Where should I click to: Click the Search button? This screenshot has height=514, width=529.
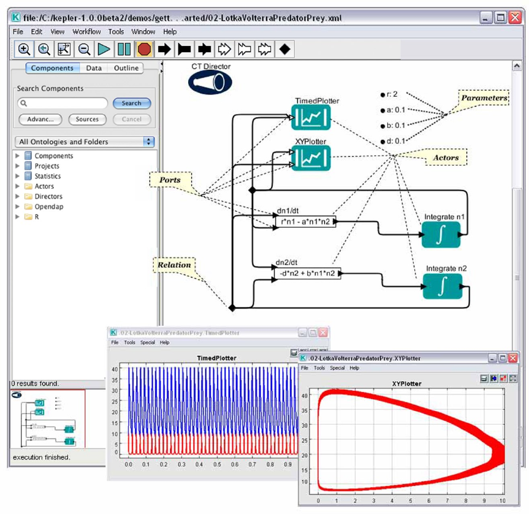tap(131, 104)
